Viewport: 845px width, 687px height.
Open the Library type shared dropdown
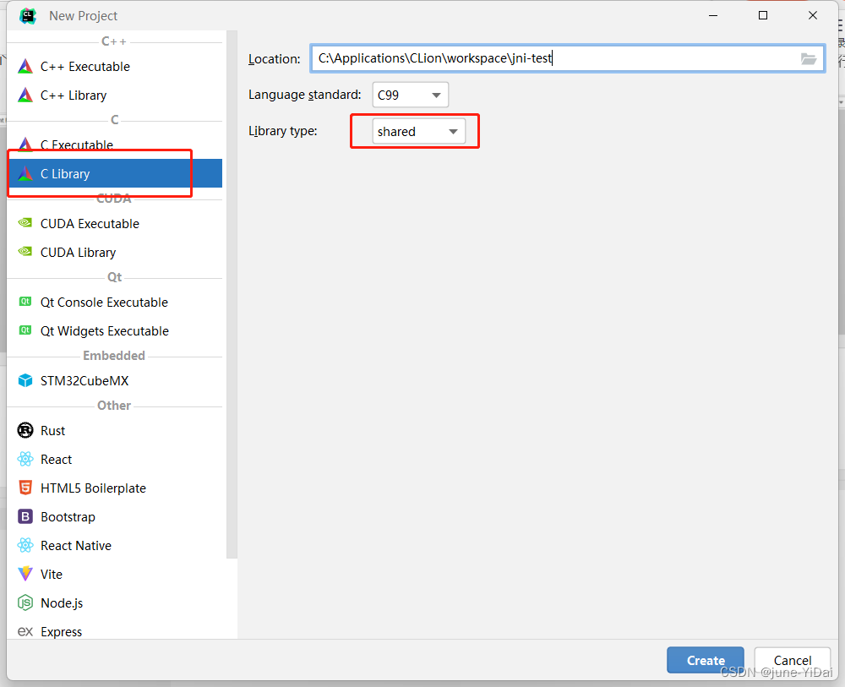coord(419,132)
